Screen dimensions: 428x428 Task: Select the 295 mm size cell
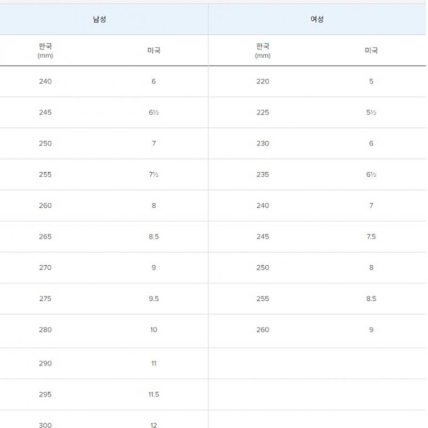point(45,395)
